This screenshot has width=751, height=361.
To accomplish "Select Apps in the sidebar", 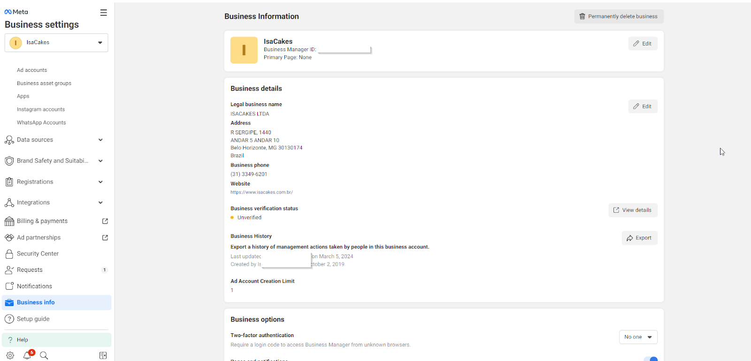I will click(23, 96).
